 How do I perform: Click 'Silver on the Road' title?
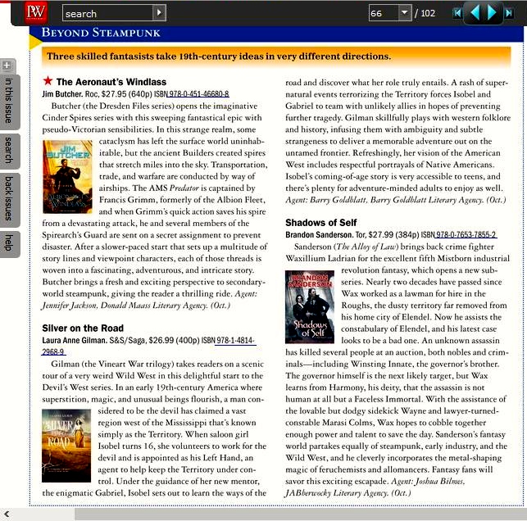tap(83, 328)
